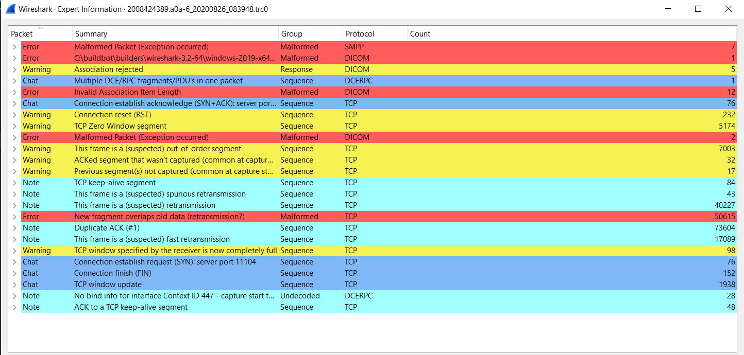Expand "Connection establish request (SYN): server port 11104"

[x=14, y=261]
